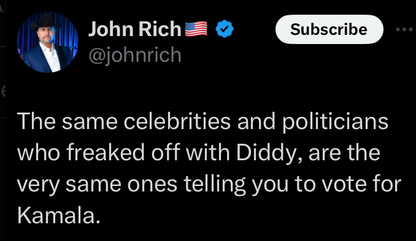Click the word telling in the tweet
Image resolution: width=416 pixels, height=241 pixels.
coord(215,185)
